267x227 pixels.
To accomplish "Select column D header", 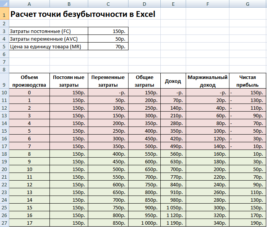I will [144, 4].
